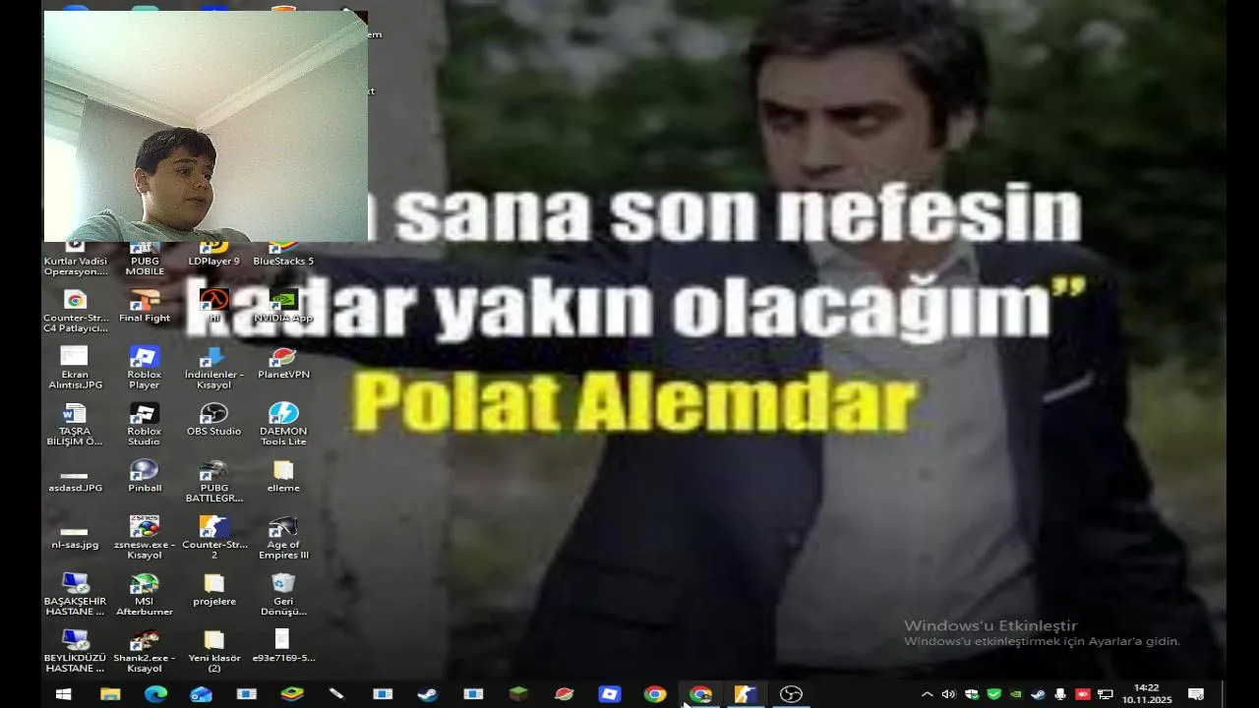Screen dimensions: 1259x708
Task: Open the notification center icon
Action: click(x=1196, y=694)
